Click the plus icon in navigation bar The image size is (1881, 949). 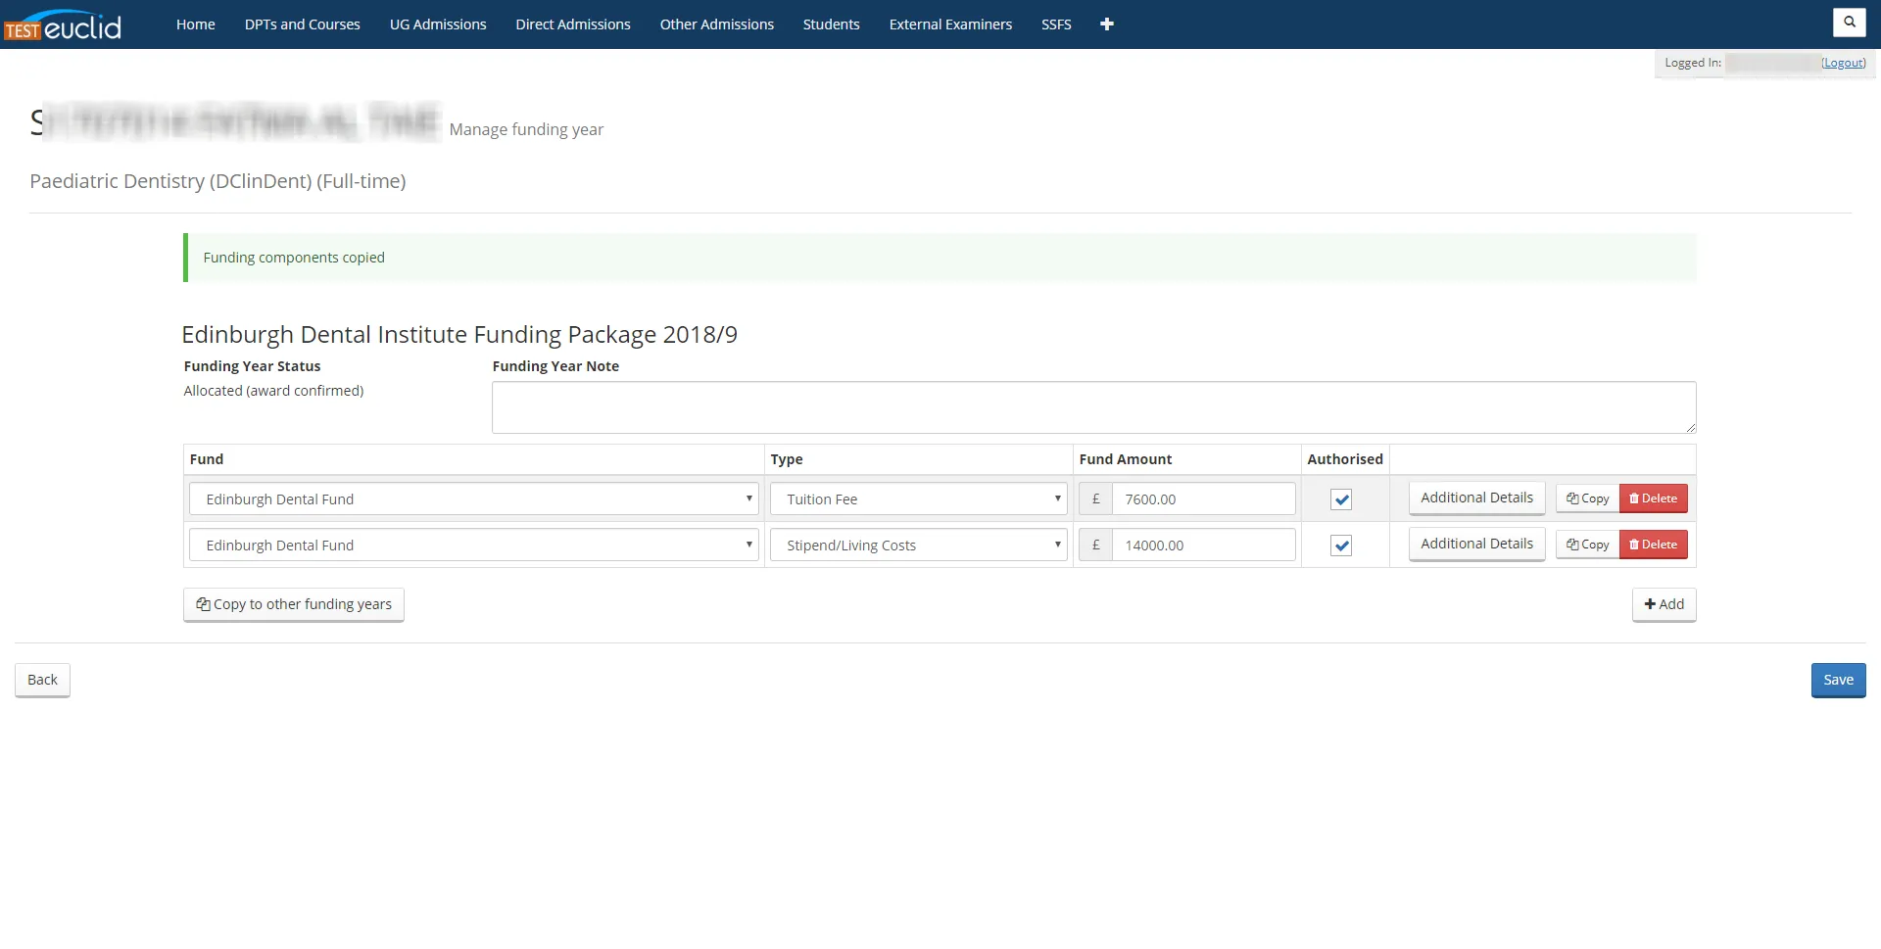pos(1106,24)
